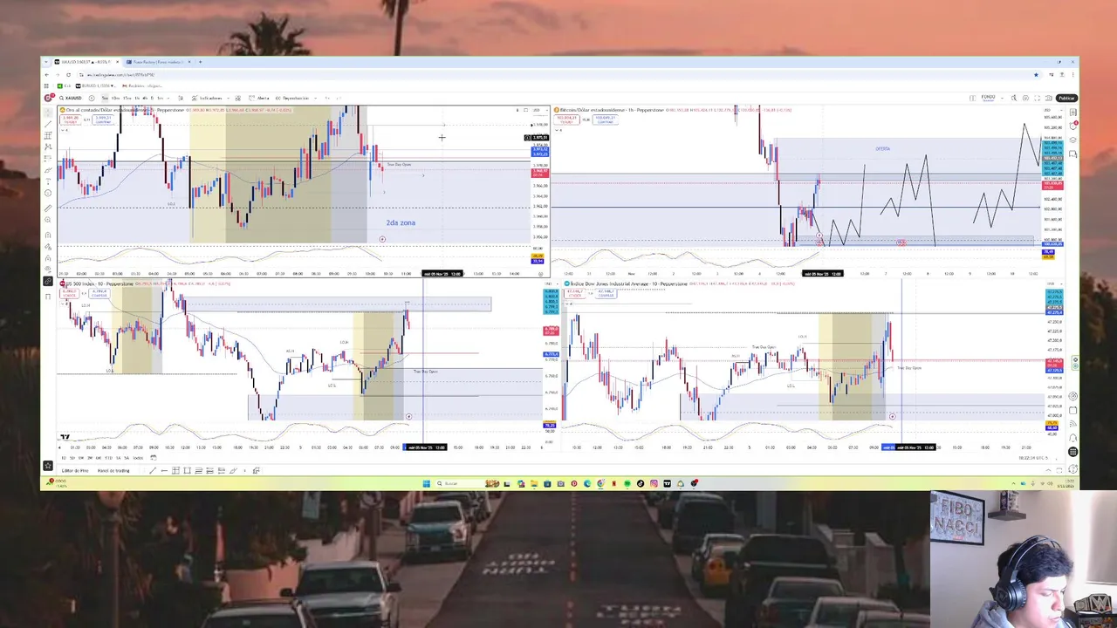The image size is (1117, 628).
Task: Open the Panel de trading tab
Action: [113, 471]
